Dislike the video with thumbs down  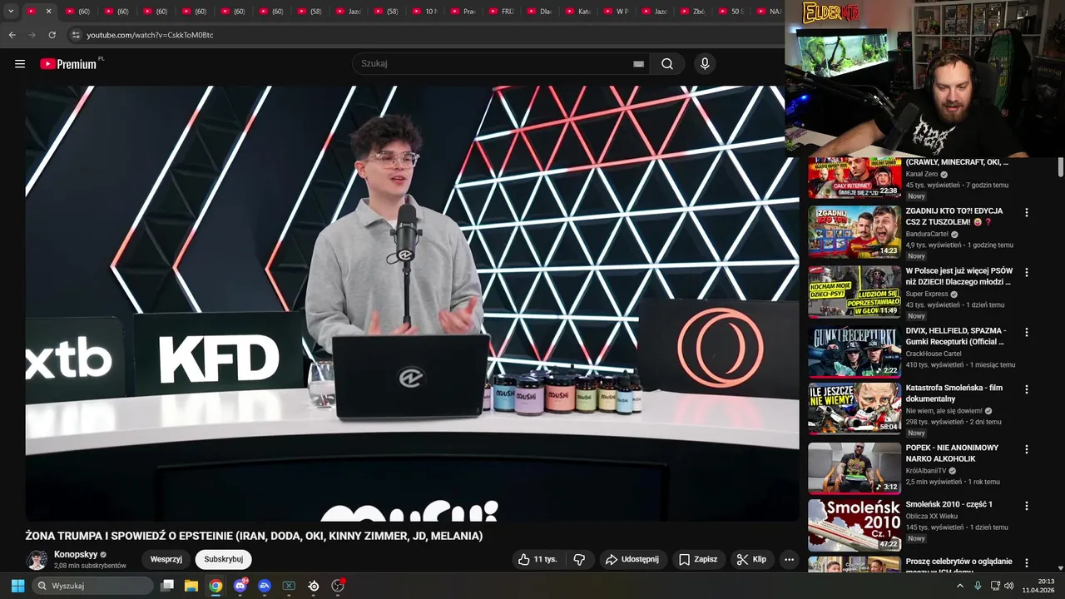(580, 560)
